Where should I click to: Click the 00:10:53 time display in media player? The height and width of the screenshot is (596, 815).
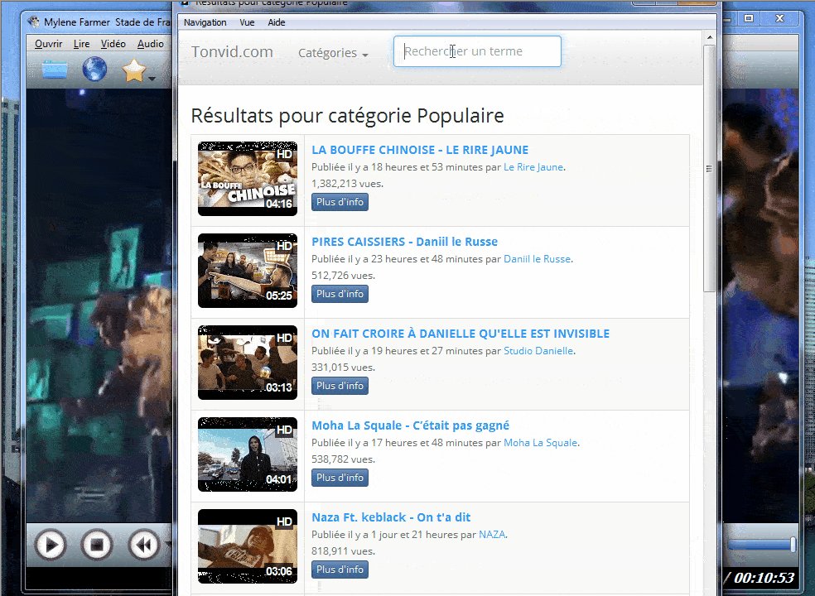764,578
